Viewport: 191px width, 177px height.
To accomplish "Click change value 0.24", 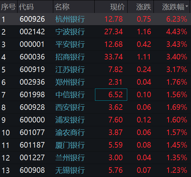I will pyautogui.click(x=144, y=70).
